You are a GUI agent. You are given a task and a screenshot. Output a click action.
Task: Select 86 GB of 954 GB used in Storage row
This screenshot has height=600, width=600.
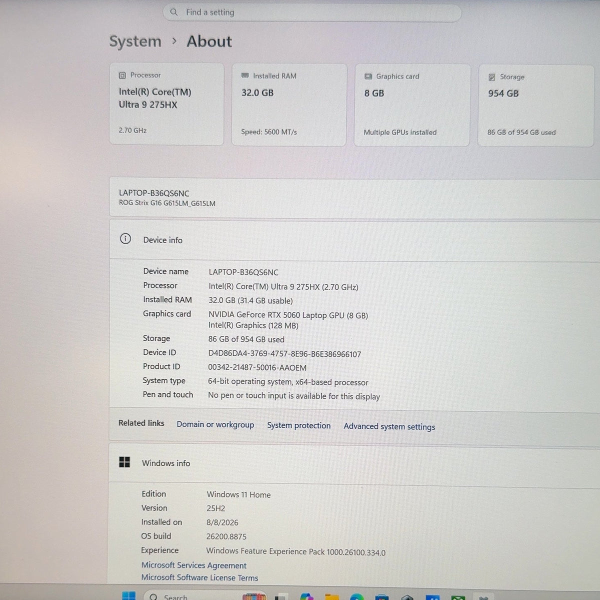(246, 339)
